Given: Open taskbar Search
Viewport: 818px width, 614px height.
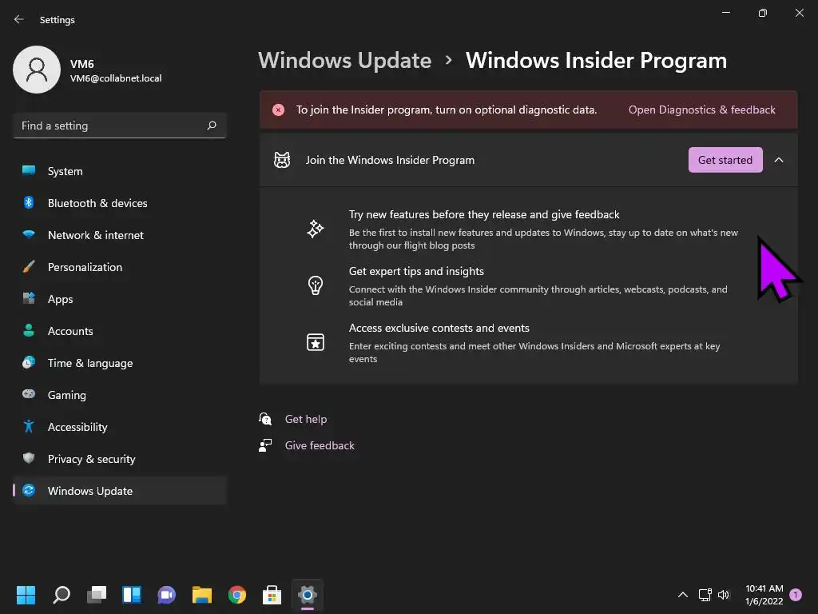Looking at the screenshot, I should coord(61,595).
